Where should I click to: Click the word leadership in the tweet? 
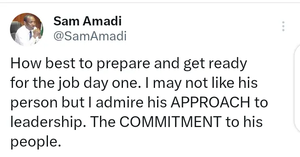(48, 122)
